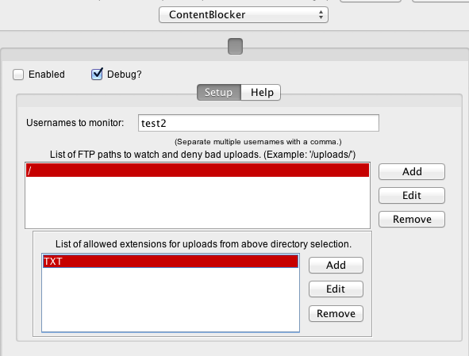Add a new FTP path to watch
The width and height of the screenshot is (469, 356).
tap(412, 171)
